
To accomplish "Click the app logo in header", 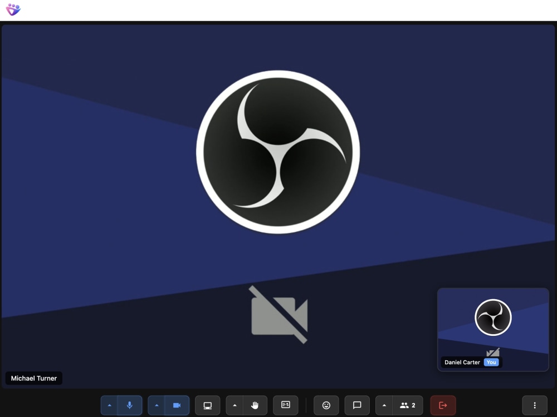I will pos(13,9).
